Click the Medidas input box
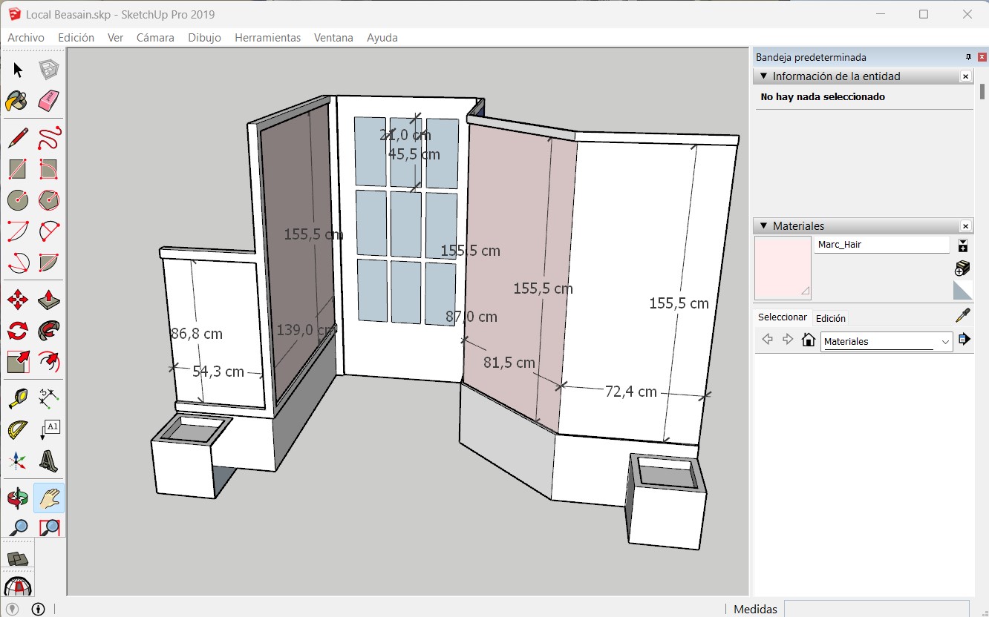989x617 pixels. pyautogui.click(x=877, y=609)
